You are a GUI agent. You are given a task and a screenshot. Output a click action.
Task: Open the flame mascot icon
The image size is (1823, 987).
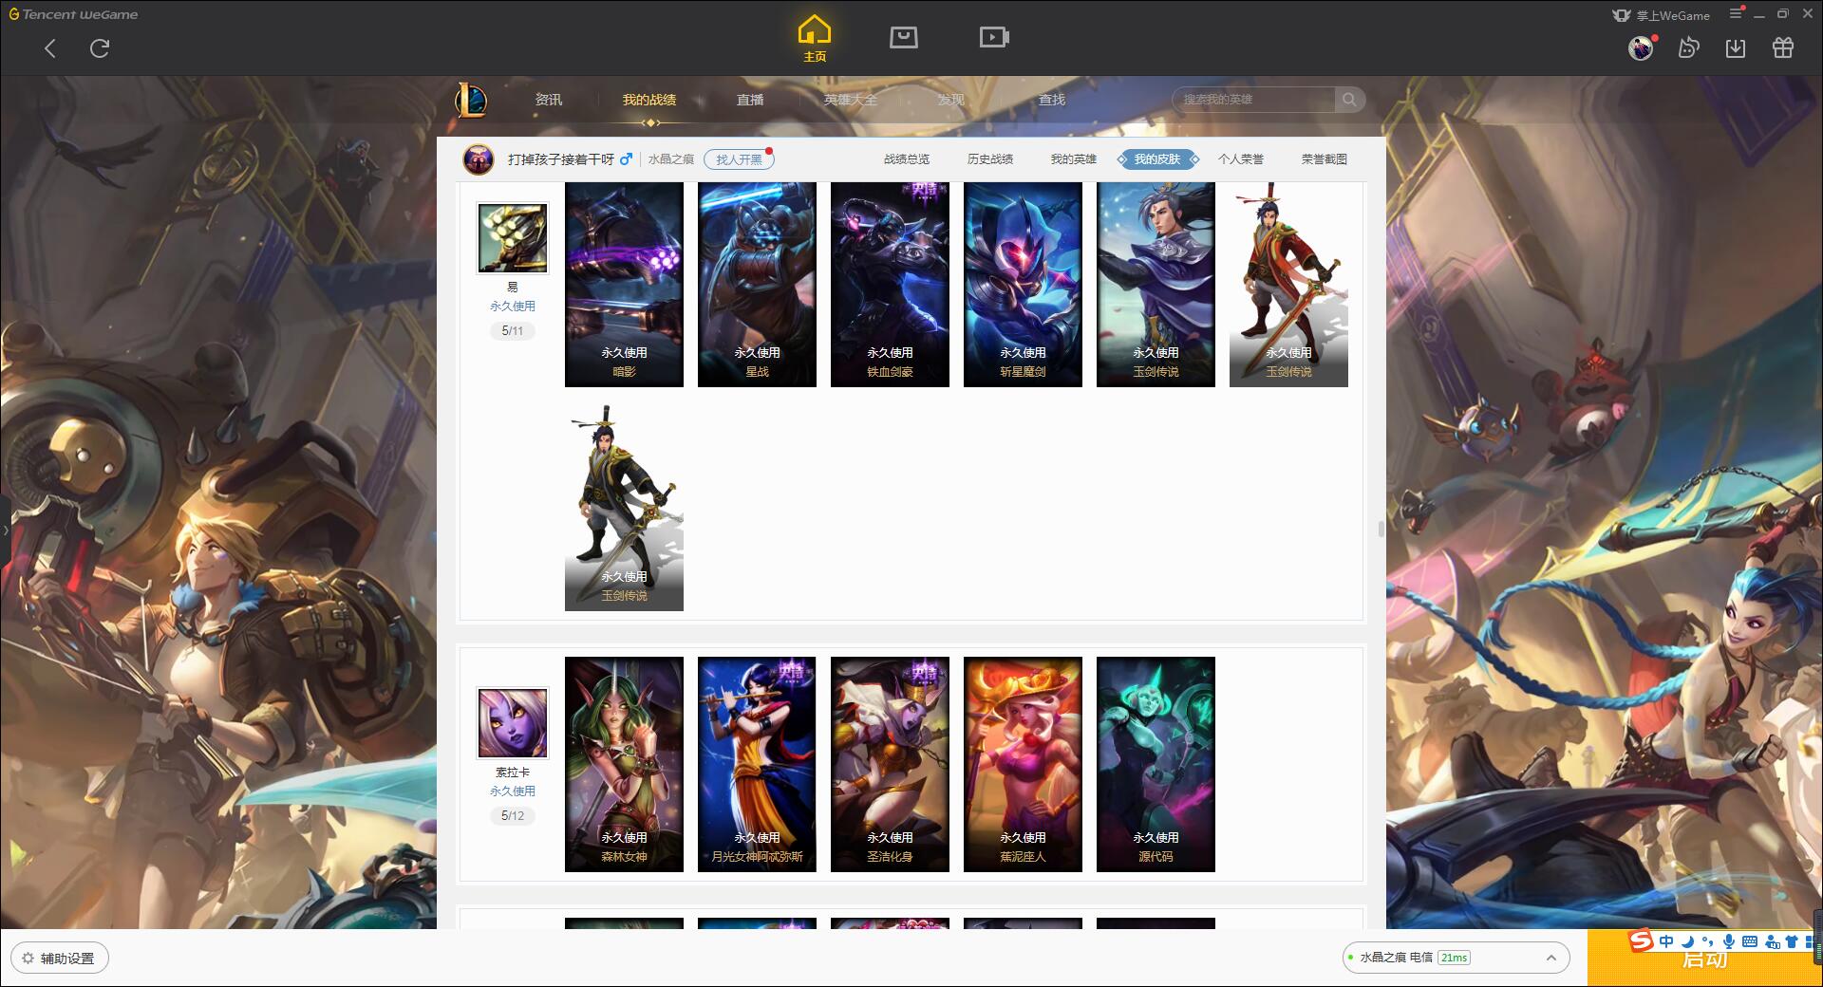click(x=1688, y=47)
